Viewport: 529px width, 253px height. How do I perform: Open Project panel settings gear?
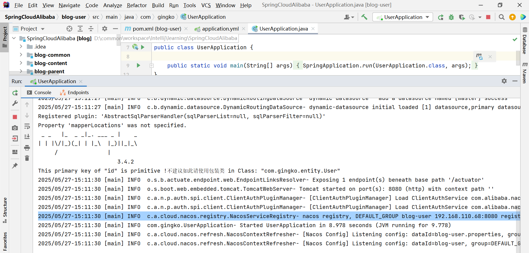click(105, 29)
